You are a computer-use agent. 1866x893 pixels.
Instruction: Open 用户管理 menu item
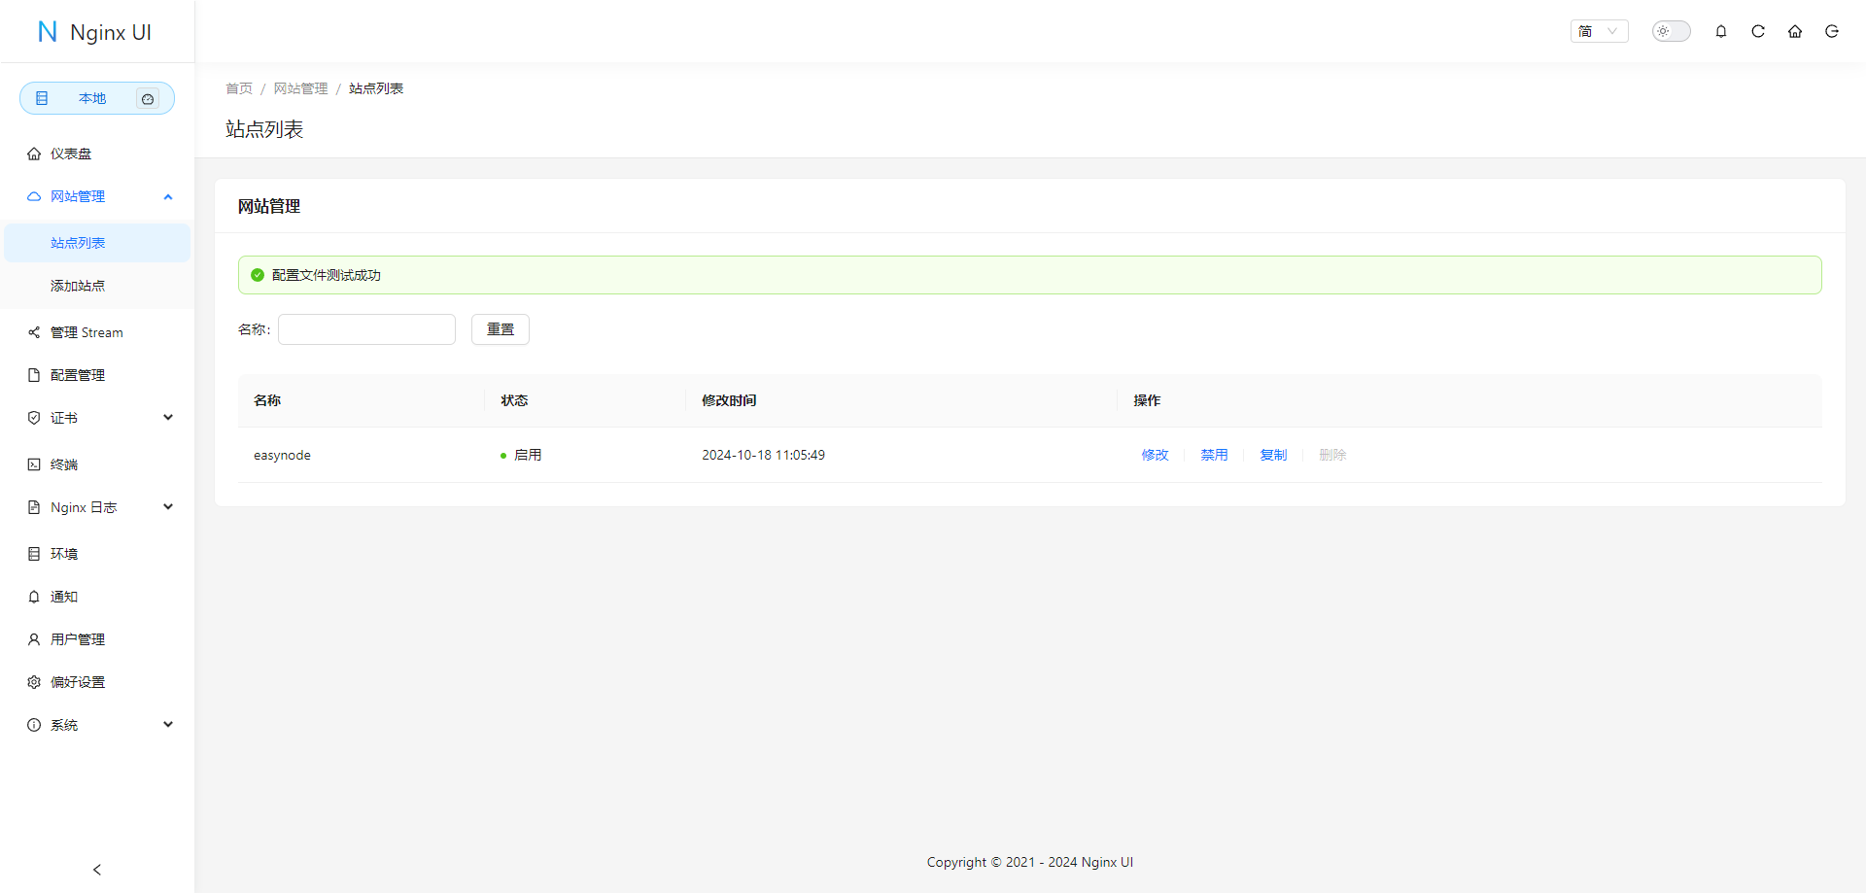pos(97,639)
